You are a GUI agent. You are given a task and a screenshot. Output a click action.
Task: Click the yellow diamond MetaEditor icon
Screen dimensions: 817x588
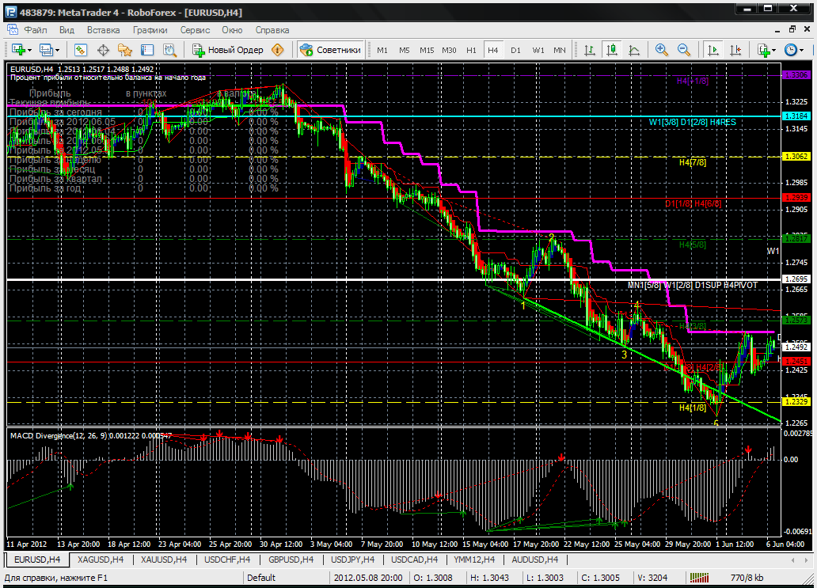[277, 50]
